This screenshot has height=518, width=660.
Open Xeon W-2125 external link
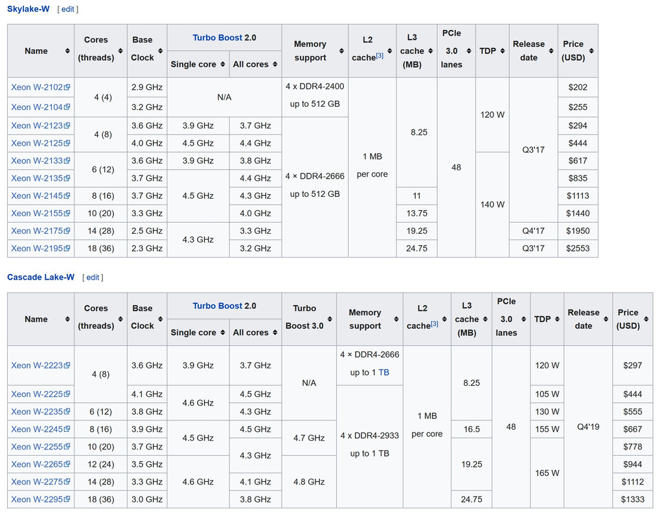[x=40, y=143]
